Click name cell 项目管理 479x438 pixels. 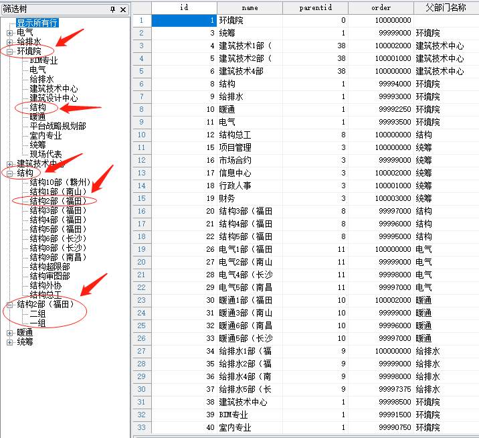250,148
